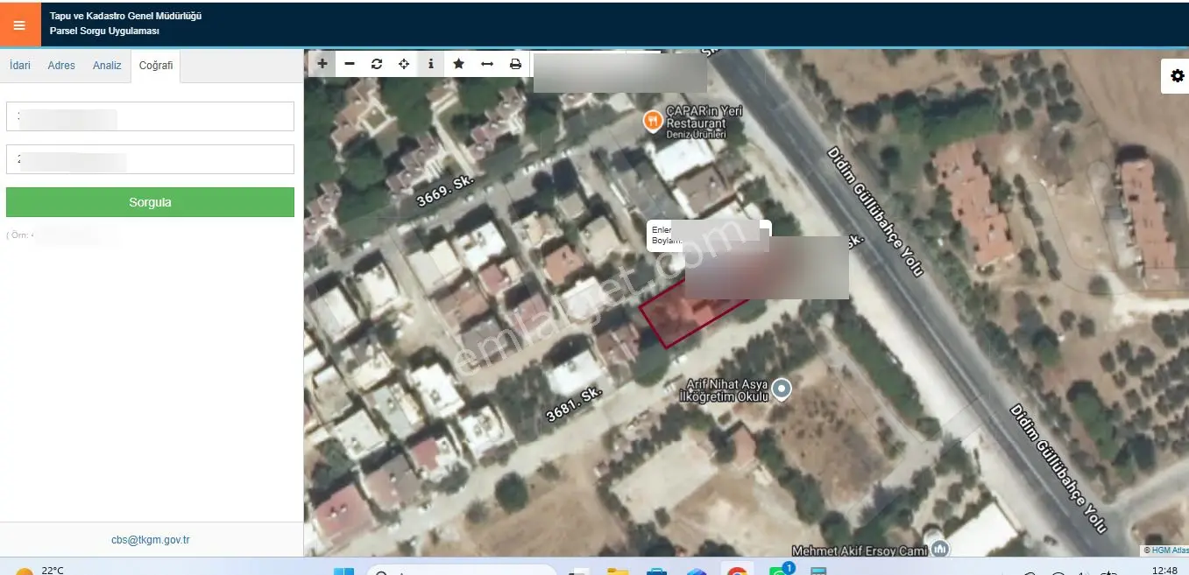Focus the first coordinate input field
This screenshot has height=575, width=1189.
click(150, 116)
